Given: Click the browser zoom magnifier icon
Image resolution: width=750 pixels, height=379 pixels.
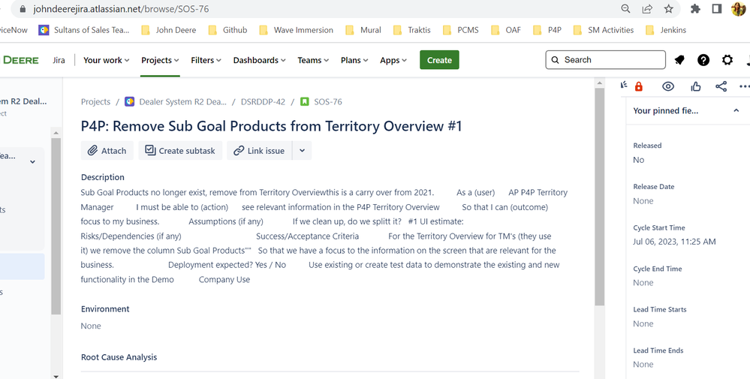Looking at the screenshot, I should click(625, 8).
